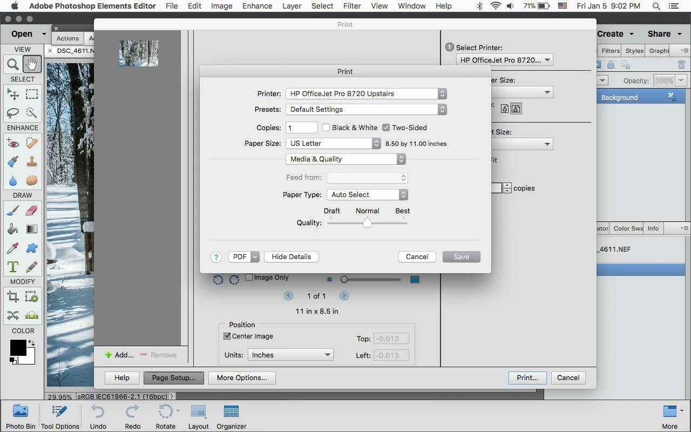Select the Lasso tool

click(13, 113)
